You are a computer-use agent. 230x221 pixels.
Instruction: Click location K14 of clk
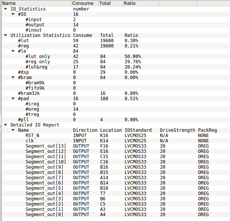point(104,141)
